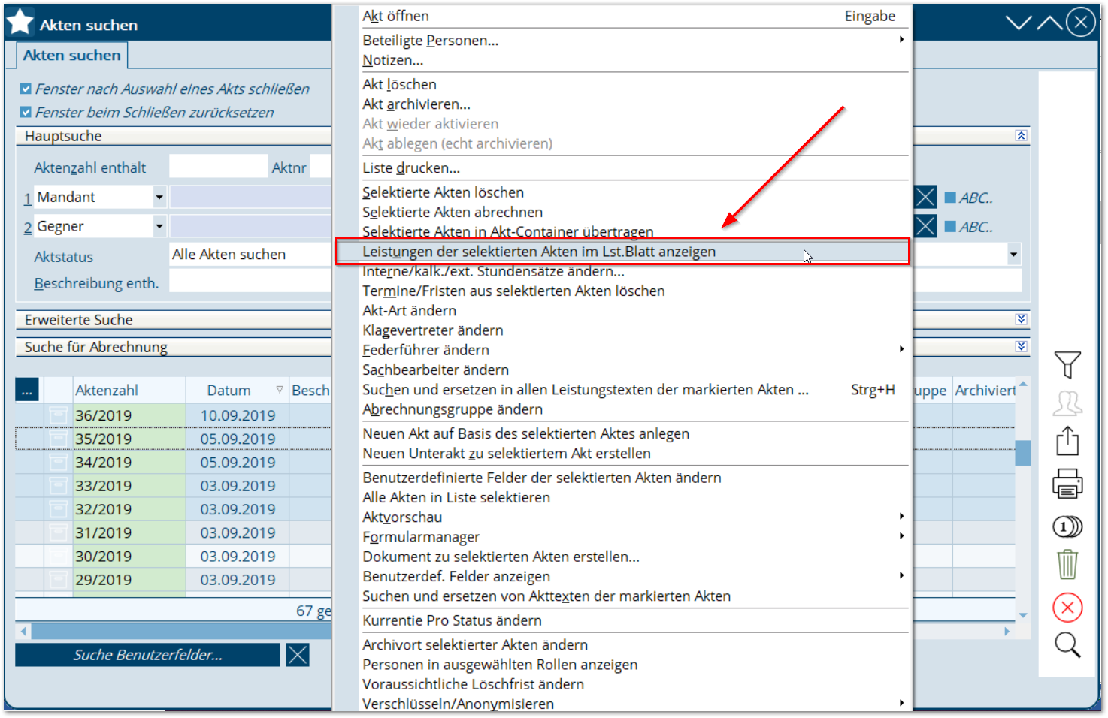The height and width of the screenshot is (718, 1108).
Task: Sort by Aktenzahl column header
Action: pyautogui.click(x=129, y=390)
